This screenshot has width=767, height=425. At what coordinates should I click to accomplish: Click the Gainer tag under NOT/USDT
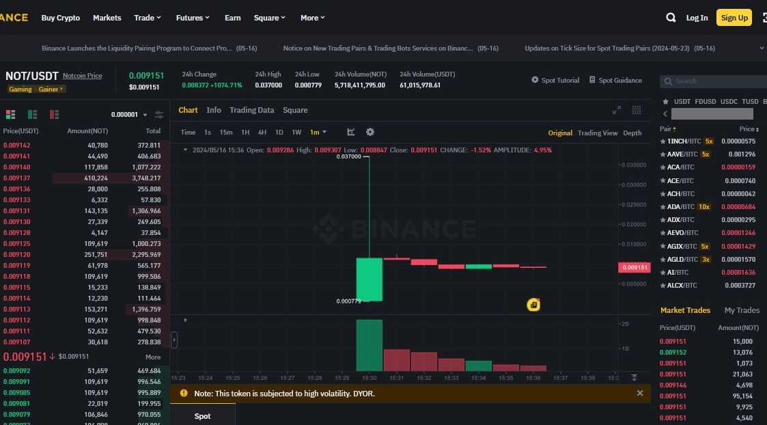coord(51,89)
